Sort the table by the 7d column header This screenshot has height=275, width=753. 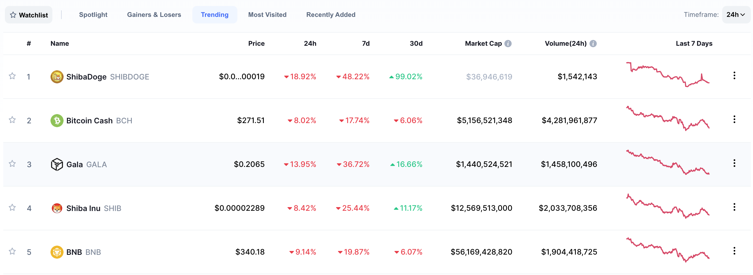click(x=366, y=44)
